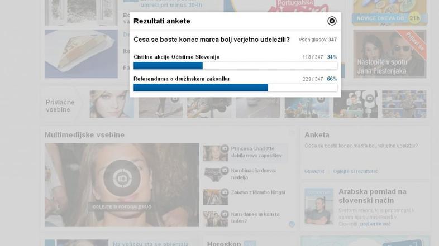Click small round icon below multimedia list

pyautogui.click(x=292, y=224)
